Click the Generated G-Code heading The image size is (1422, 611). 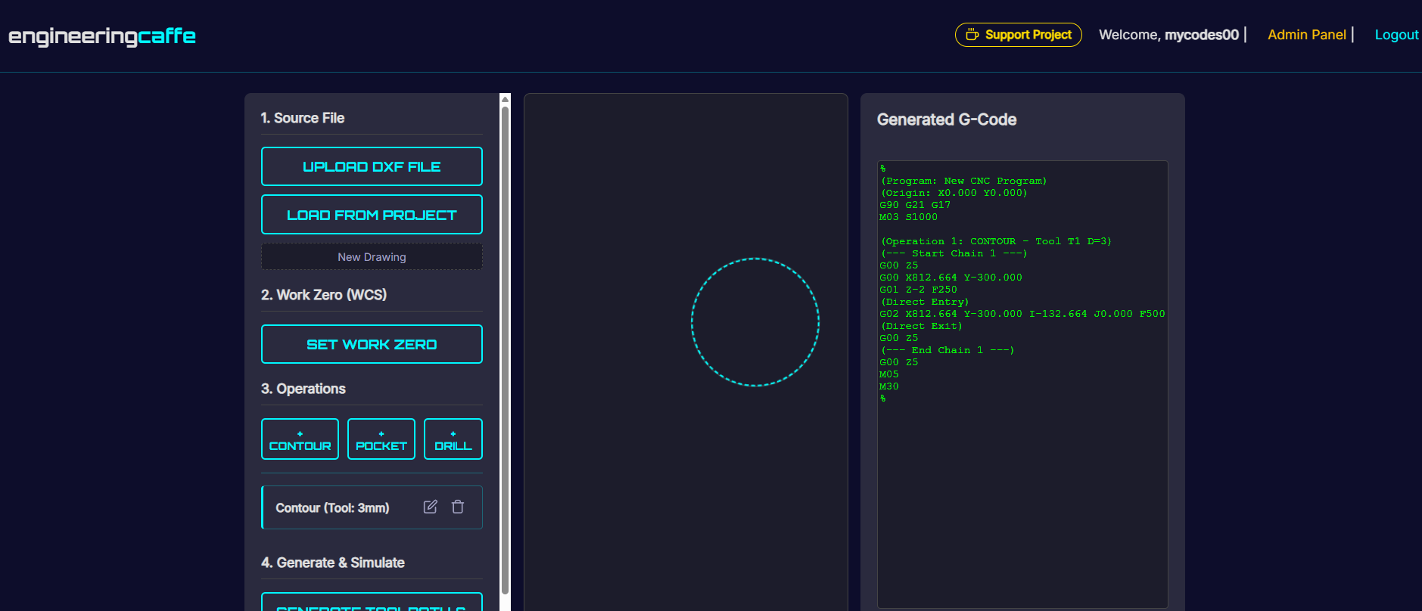click(947, 119)
